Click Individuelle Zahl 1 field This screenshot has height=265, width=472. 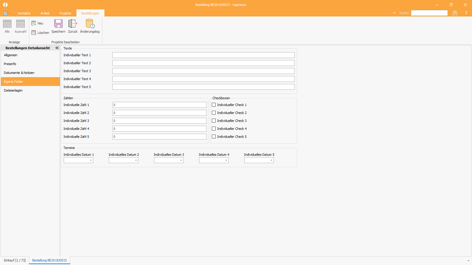(x=159, y=105)
